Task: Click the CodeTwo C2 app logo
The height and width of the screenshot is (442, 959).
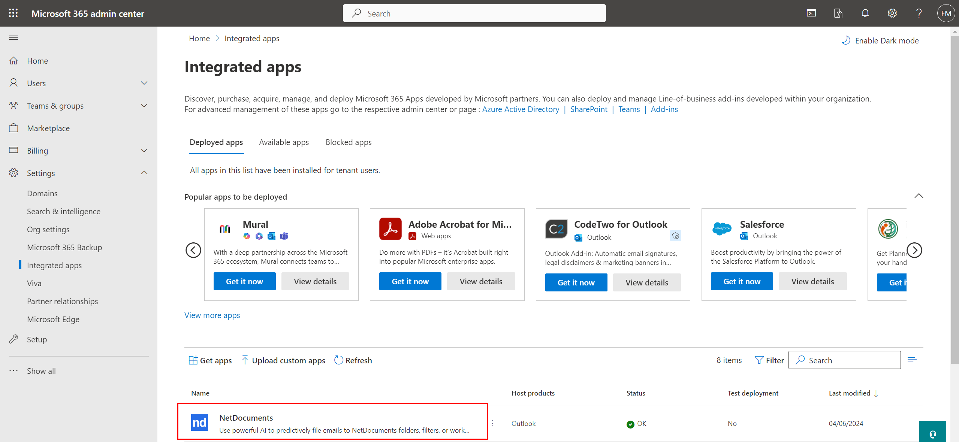Action: [556, 229]
